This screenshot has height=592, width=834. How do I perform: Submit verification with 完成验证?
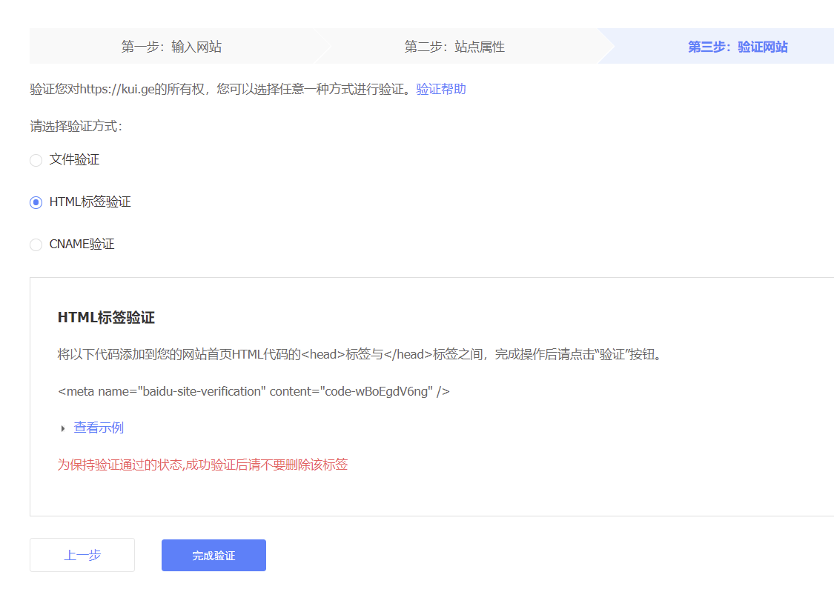(x=214, y=554)
